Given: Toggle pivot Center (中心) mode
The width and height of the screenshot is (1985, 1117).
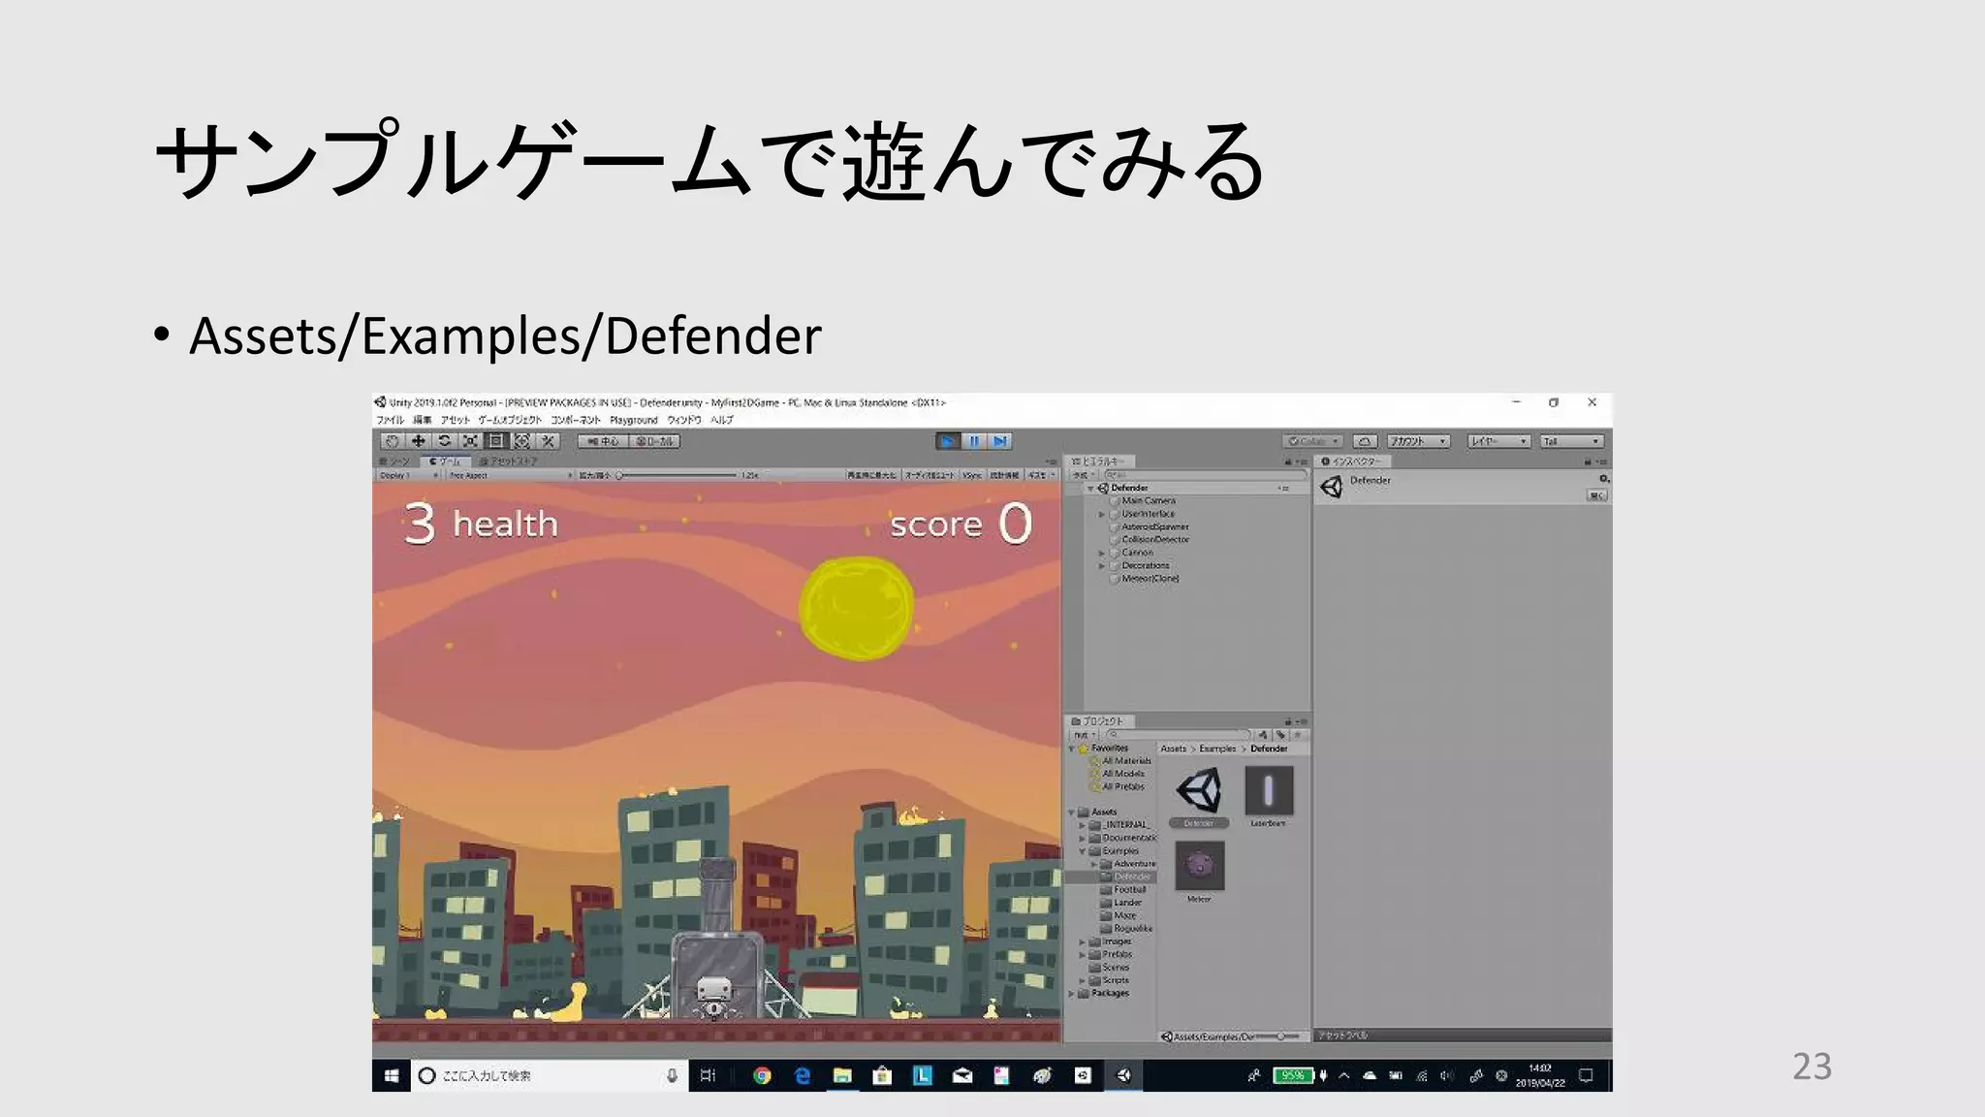Looking at the screenshot, I should (x=603, y=441).
